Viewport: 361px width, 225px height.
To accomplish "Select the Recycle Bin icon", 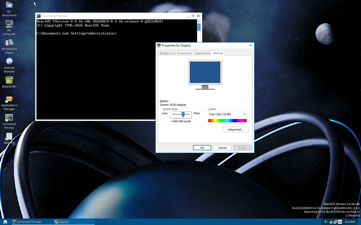I will coord(9,82).
